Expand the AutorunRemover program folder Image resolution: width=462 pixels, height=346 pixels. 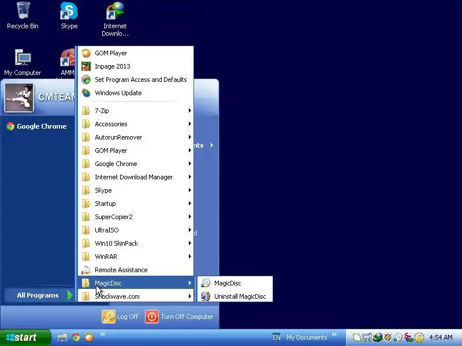(x=136, y=137)
